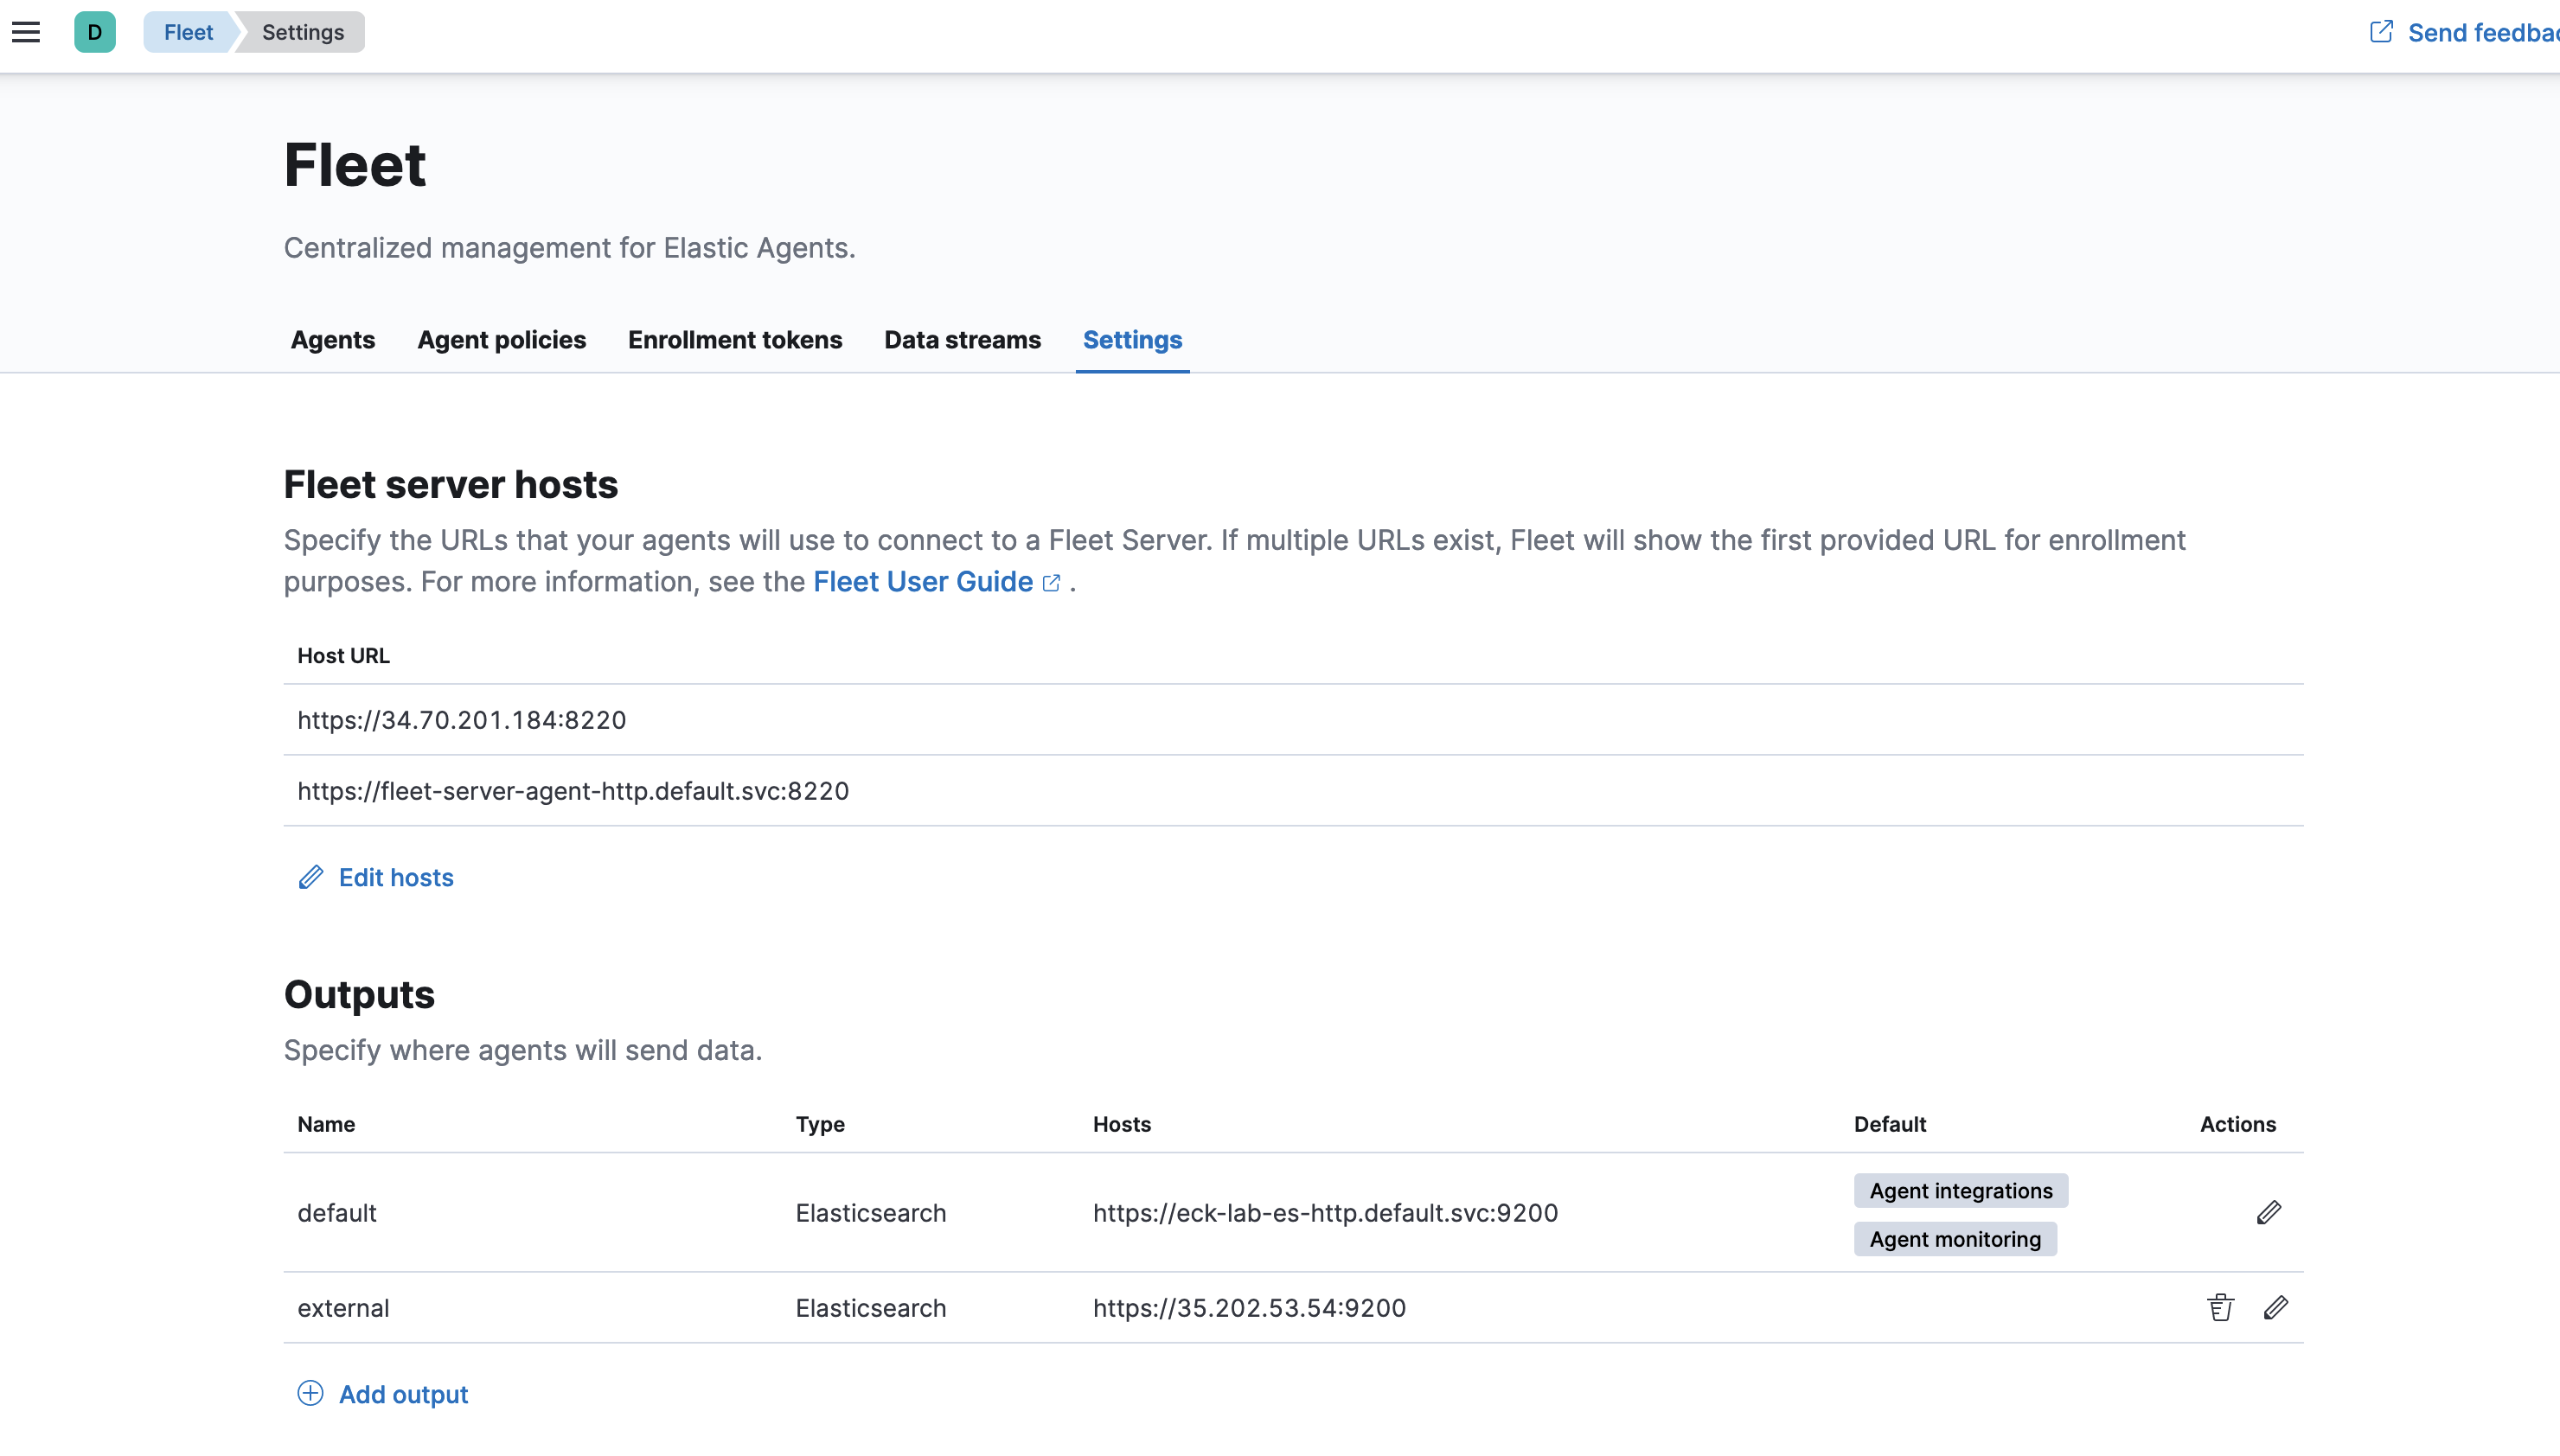
Task: Edit the external output via pencil icon
Action: click(2276, 1307)
